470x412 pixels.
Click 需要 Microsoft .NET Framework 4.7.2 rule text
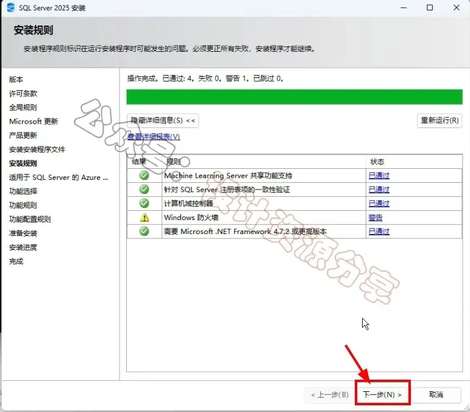pos(245,232)
